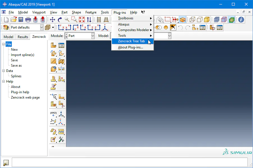Switch to the Model tab

click(8, 37)
